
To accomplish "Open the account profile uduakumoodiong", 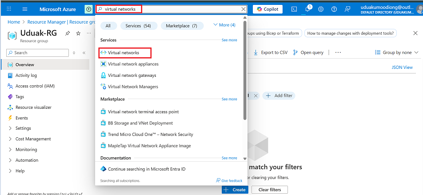I will [x=391, y=9].
